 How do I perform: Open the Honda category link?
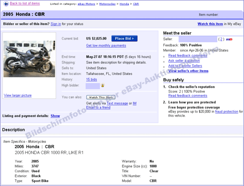pyautogui.click(x=124, y=4)
